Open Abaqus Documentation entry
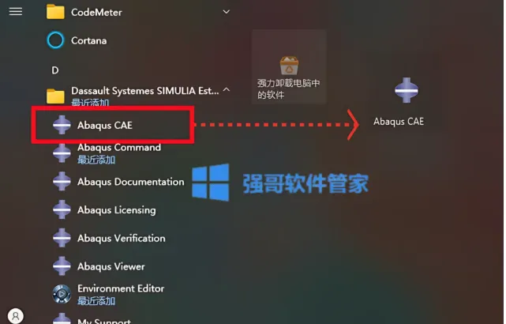506x324 pixels. click(118, 182)
